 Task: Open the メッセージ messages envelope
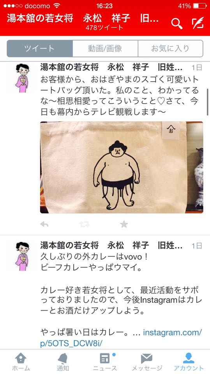(147, 362)
